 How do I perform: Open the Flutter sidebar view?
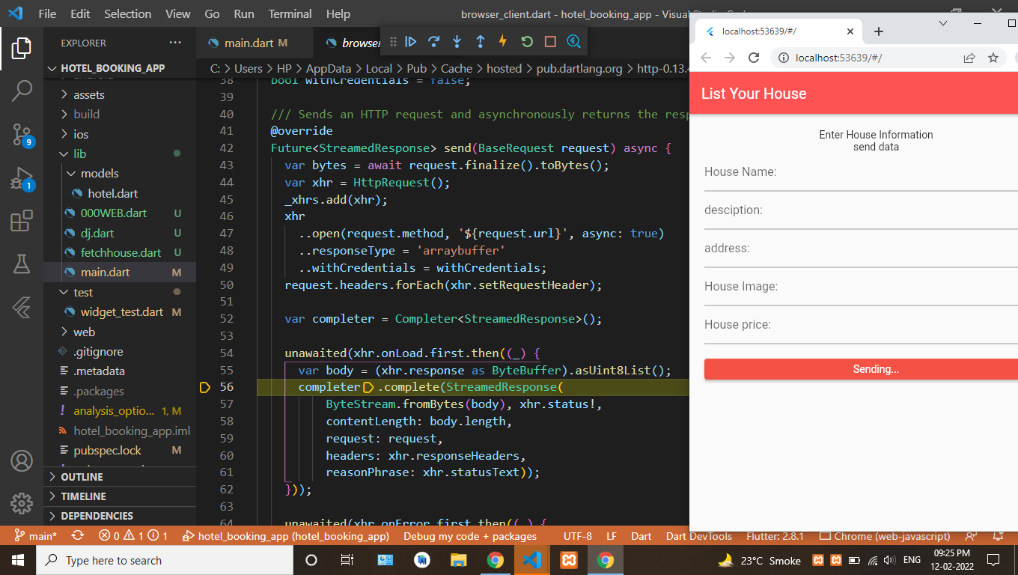pyautogui.click(x=22, y=307)
